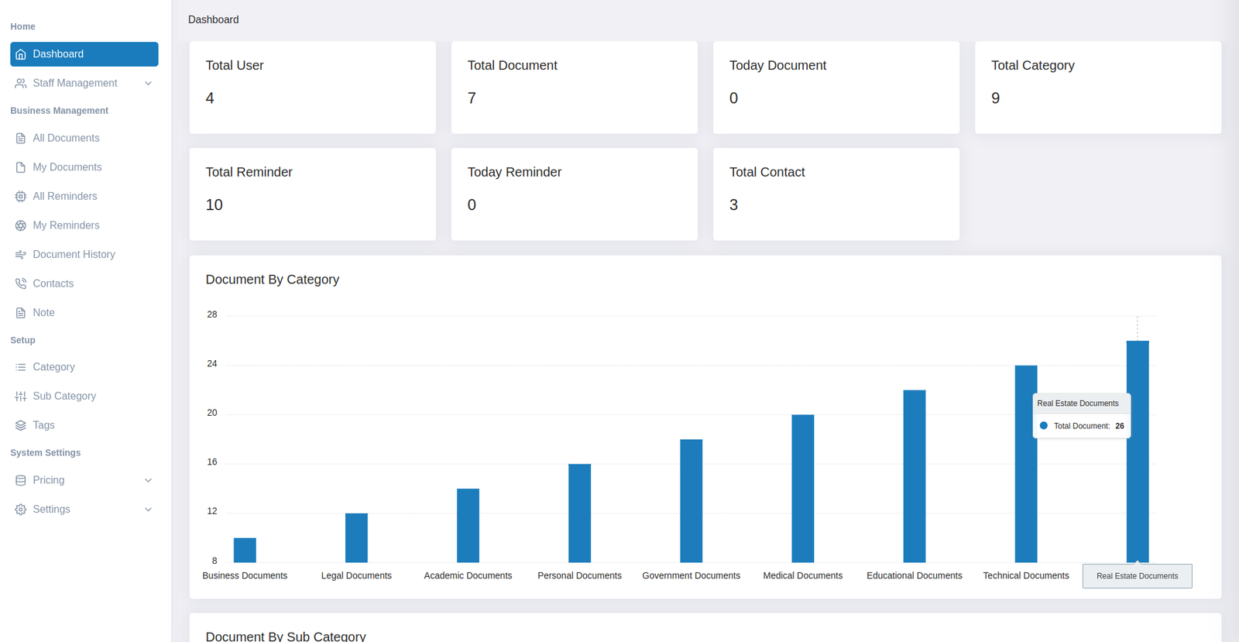Click the blue Total Document legend dot
The width and height of the screenshot is (1239, 642).
[1043, 426]
